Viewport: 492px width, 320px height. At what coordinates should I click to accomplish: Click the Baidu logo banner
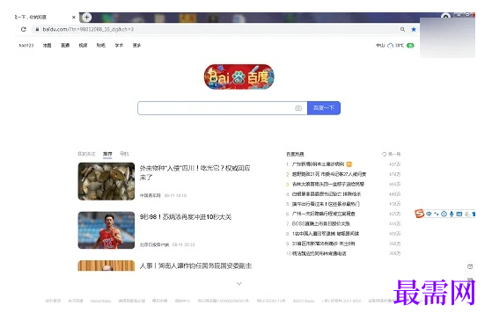click(239, 76)
